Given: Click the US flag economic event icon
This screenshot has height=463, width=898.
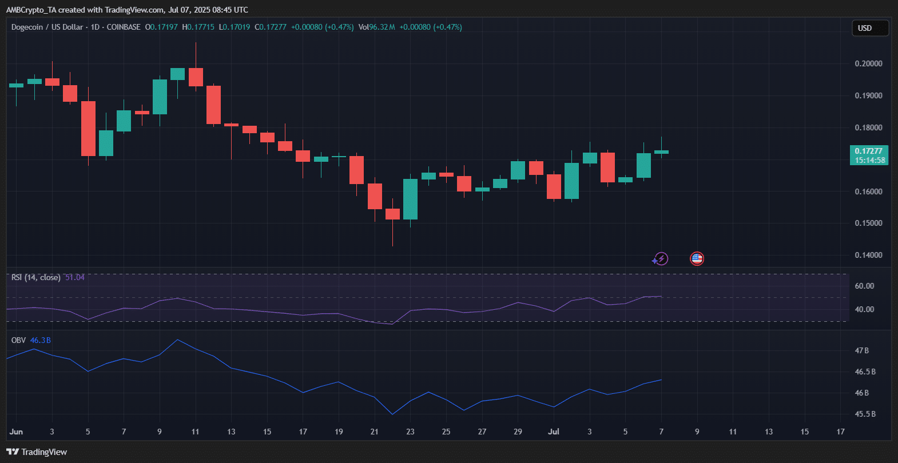Looking at the screenshot, I should point(697,259).
